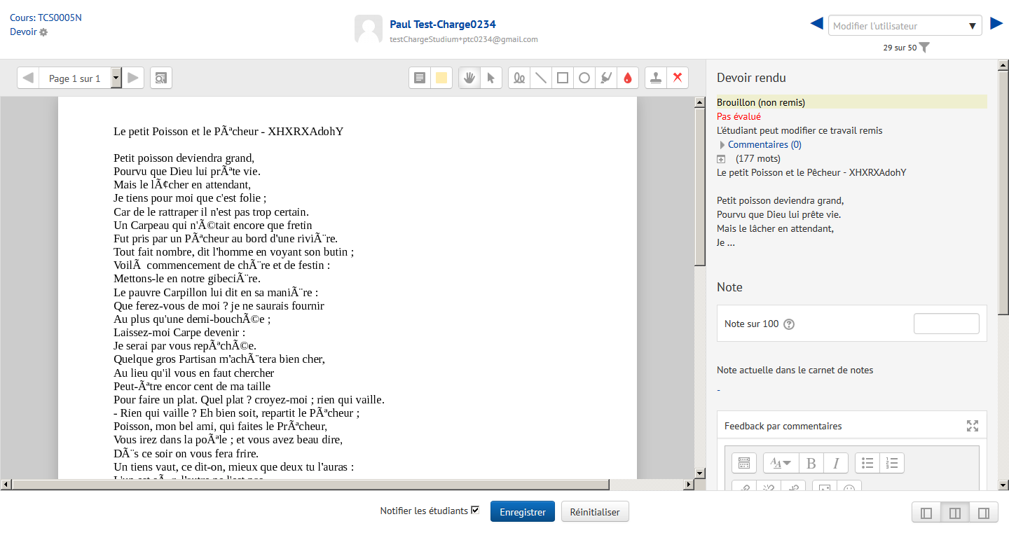Viewport: 1009px width, 533px height.
Task: Select the Stamp tool
Action: (x=656, y=78)
